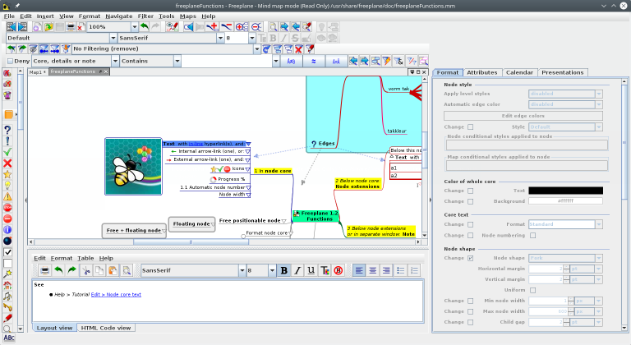Screen dimensions: 631x345
Task: Click the zoom-in circle plus icon
Action: 242,27
